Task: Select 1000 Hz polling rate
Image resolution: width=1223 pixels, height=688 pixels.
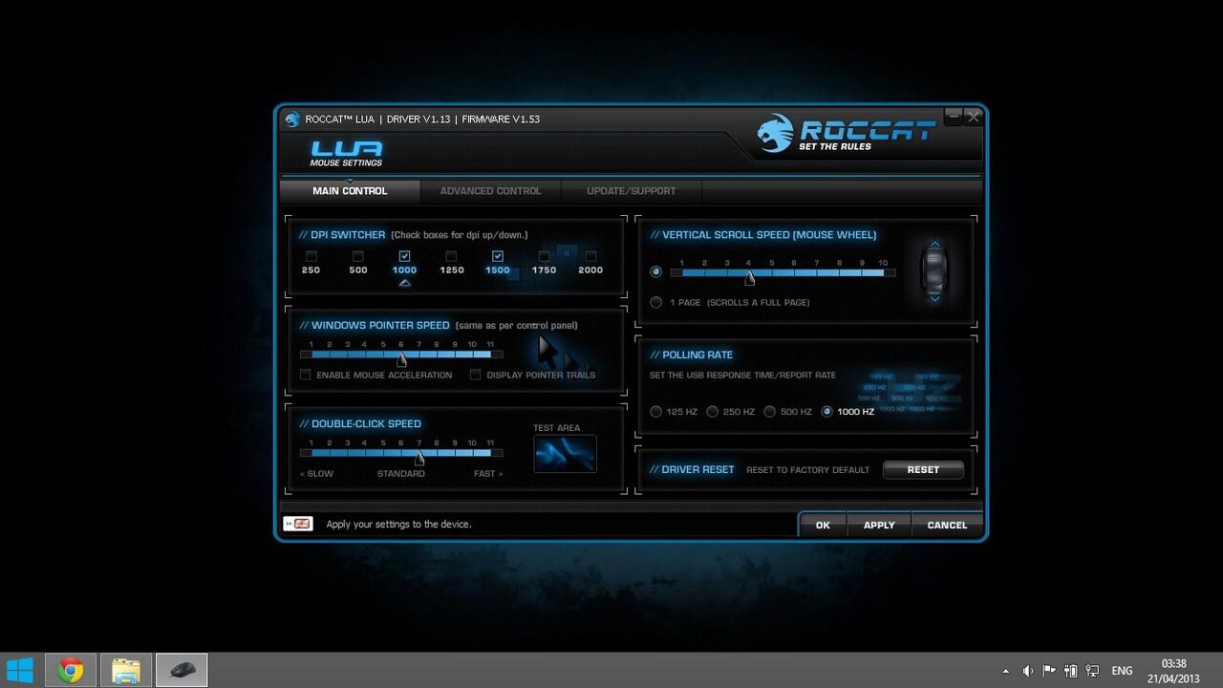Action: [826, 412]
